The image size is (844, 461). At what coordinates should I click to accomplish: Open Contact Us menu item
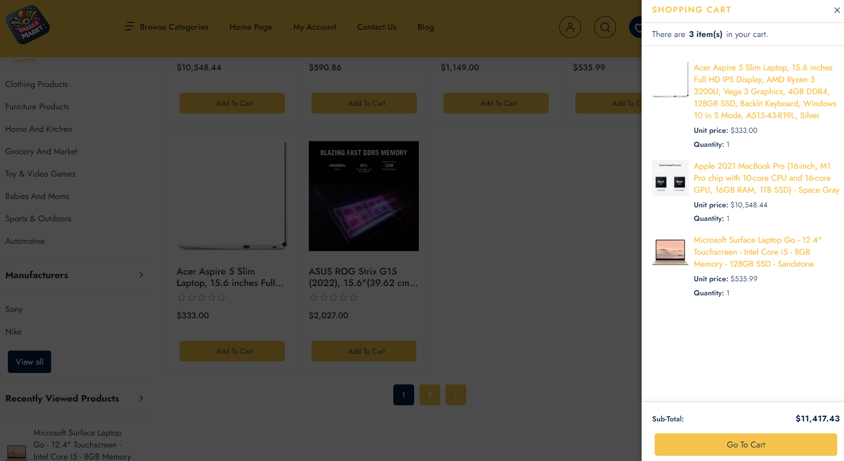[377, 27]
